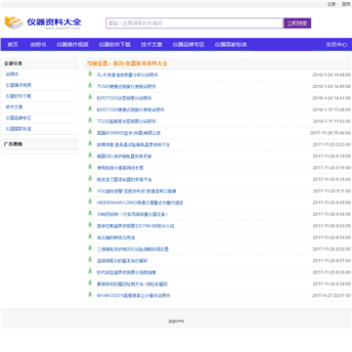Open the D798-SM探头介绍 article link
352x352 pixels.
(135, 226)
